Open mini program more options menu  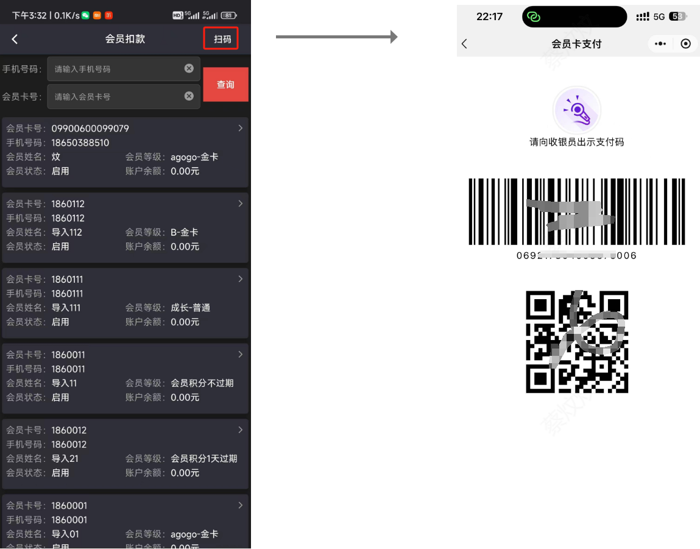coord(660,44)
